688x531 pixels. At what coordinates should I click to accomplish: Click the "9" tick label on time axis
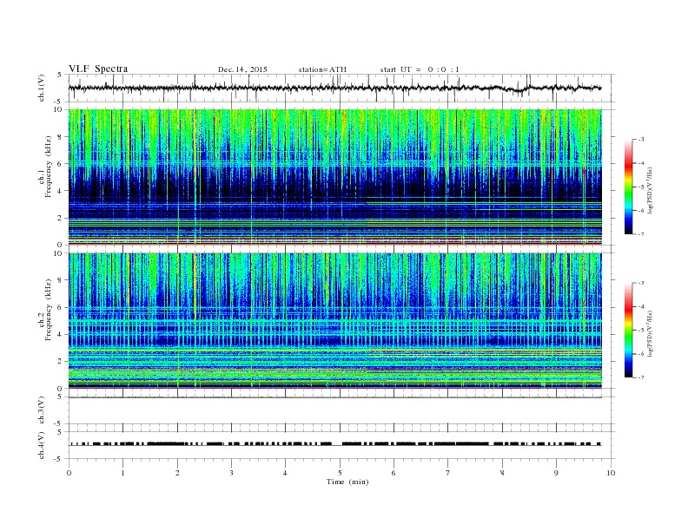(x=556, y=473)
